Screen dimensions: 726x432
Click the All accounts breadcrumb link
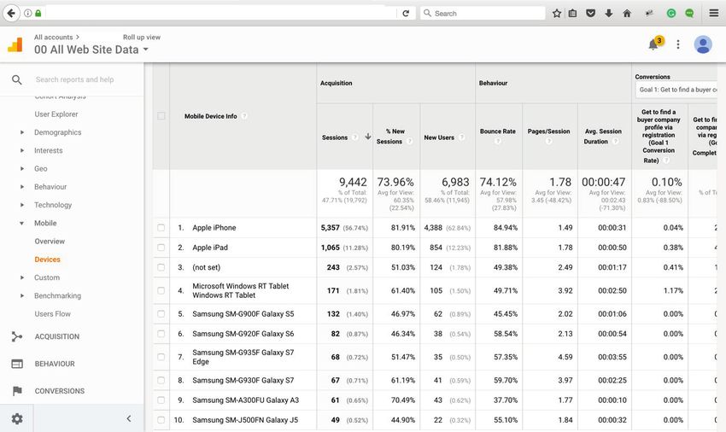click(x=53, y=37)
